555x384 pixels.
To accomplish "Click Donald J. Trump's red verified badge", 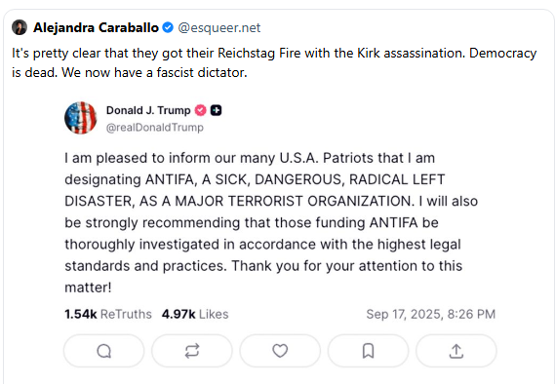I will click(200, 110).
